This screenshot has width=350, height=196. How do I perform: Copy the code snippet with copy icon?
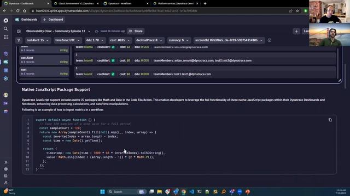330,120
